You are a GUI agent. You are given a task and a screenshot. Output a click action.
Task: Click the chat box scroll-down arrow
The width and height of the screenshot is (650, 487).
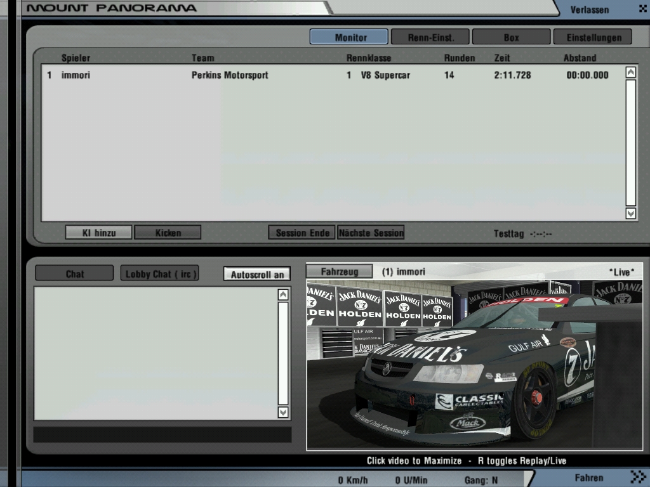[x=282, y=412]
